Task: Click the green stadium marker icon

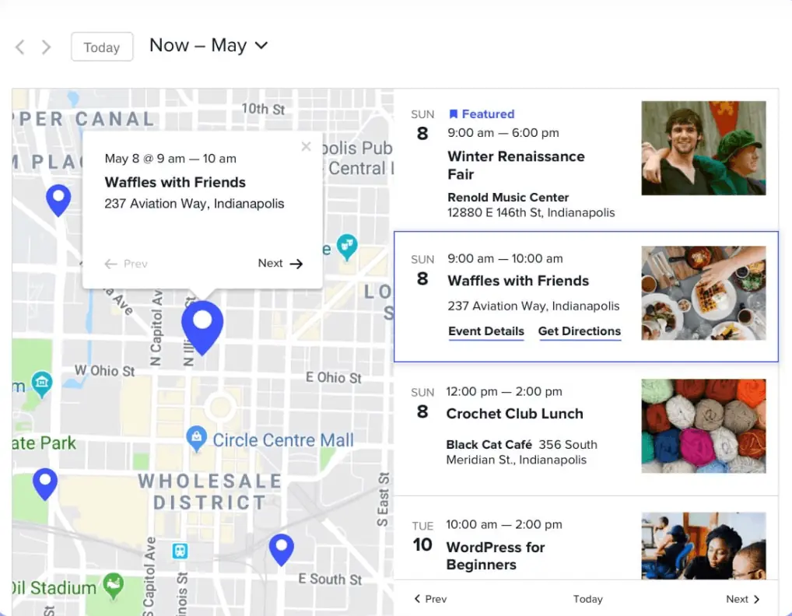Action: (x=113, y=586)
